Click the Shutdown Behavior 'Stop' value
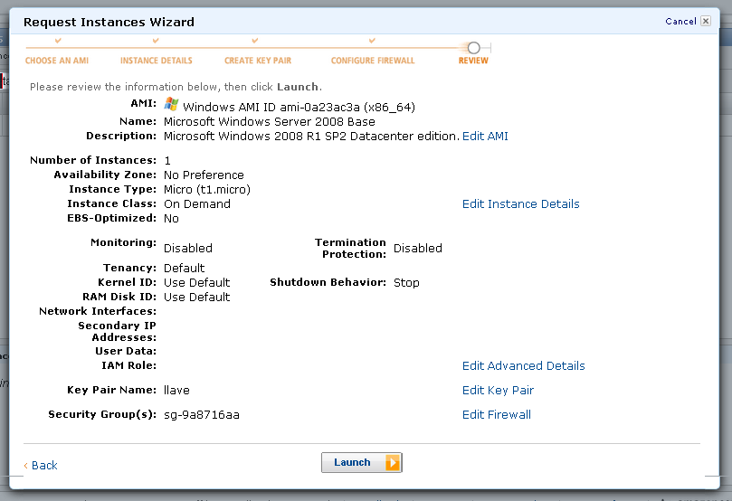The height and width of the screenshot is (501, 732). (406, 283)
